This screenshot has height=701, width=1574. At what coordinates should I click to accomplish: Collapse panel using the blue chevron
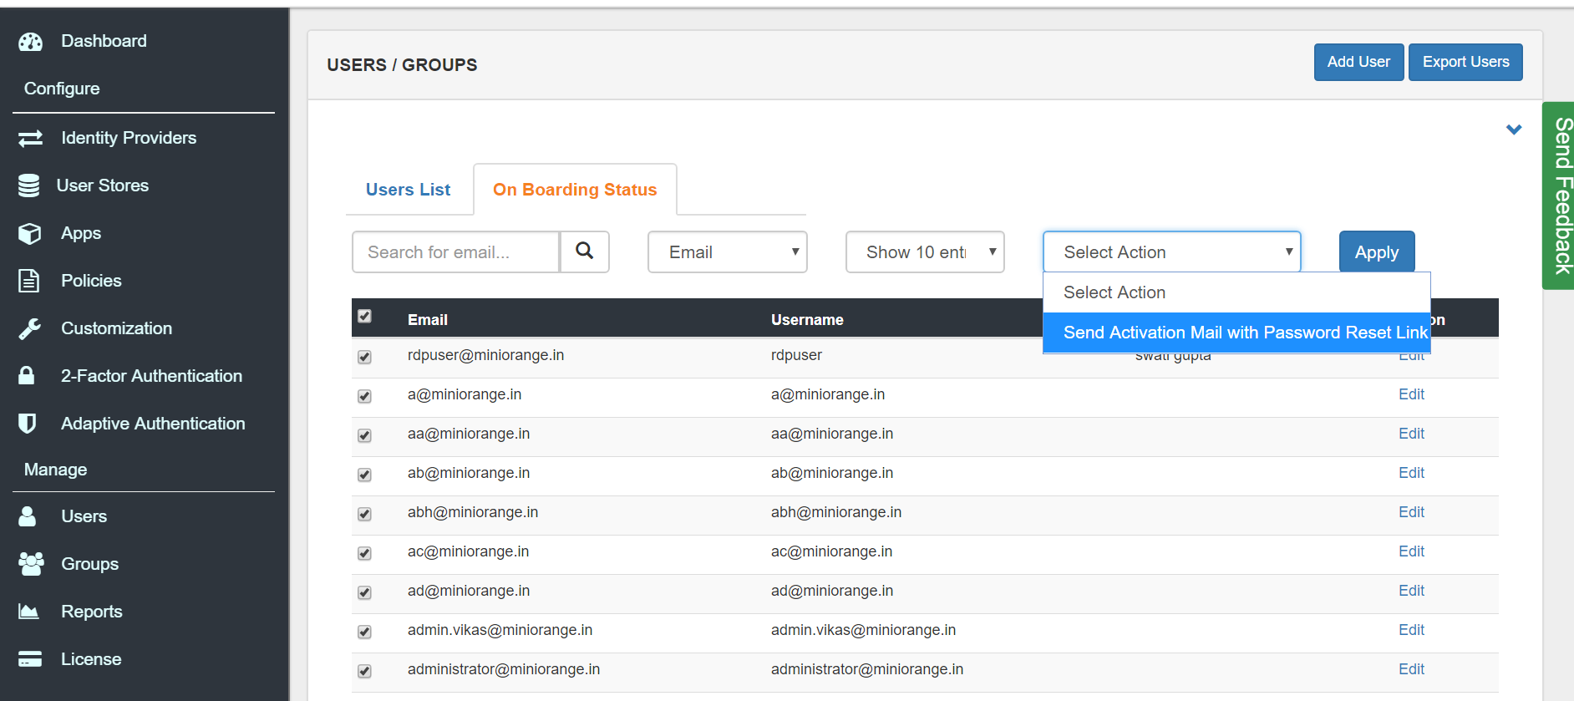(1513, 130)
